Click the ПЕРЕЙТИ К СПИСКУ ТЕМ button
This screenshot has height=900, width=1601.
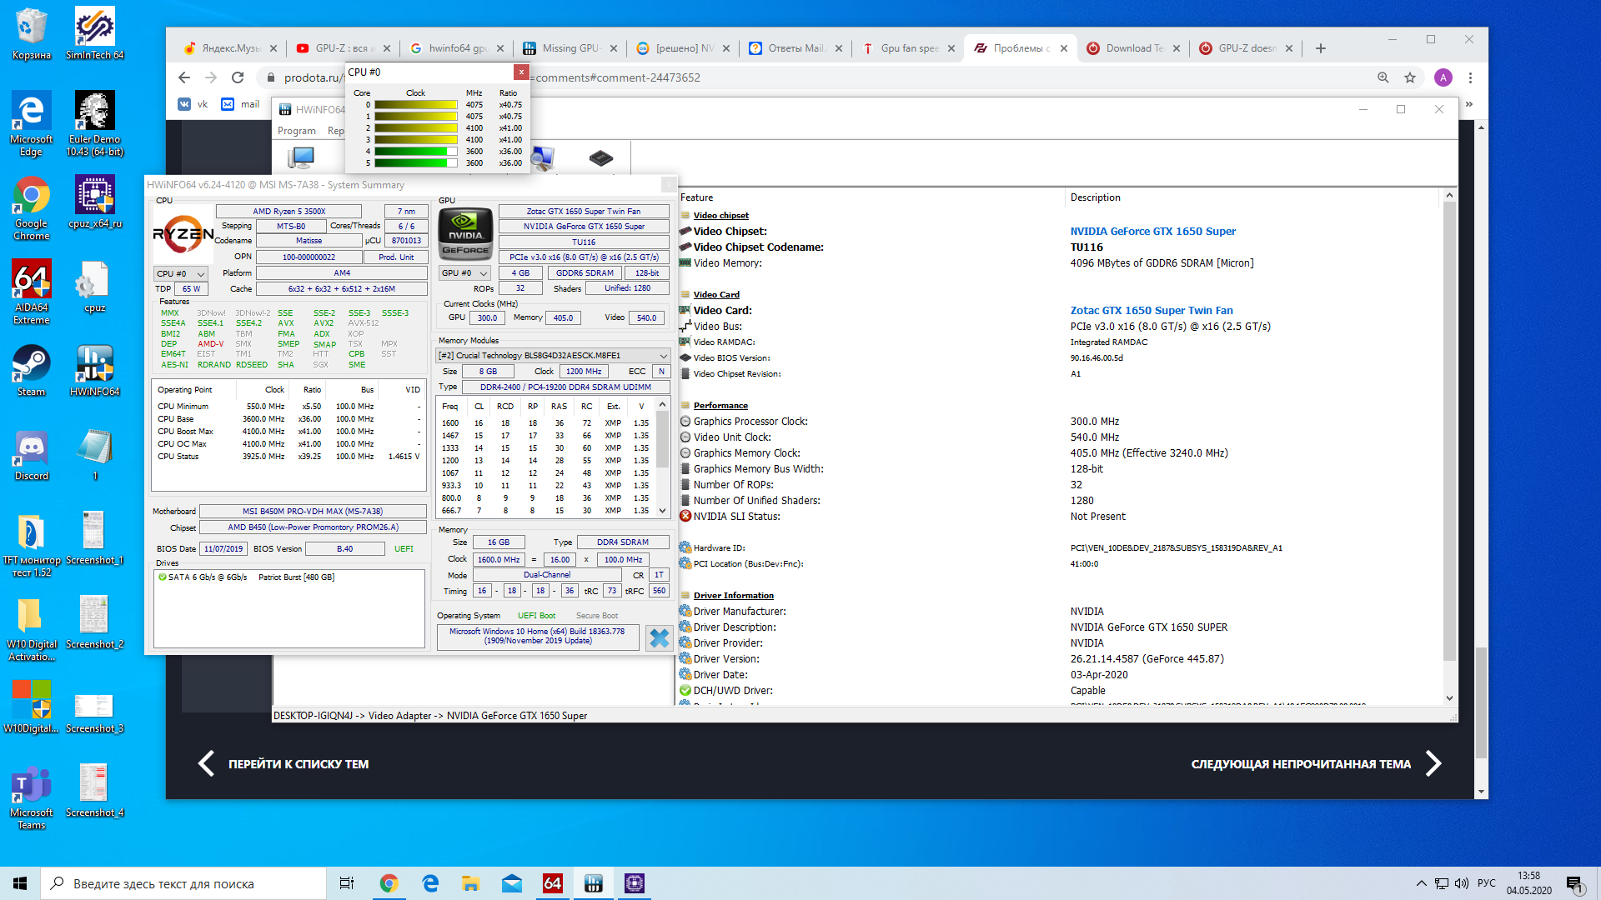pyautogui.click(x=299, y=763)
